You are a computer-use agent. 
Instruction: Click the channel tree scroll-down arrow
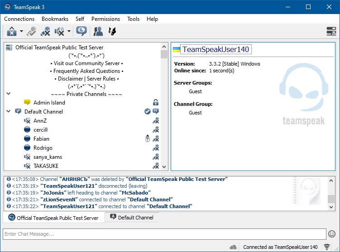[x=164, y=167]
